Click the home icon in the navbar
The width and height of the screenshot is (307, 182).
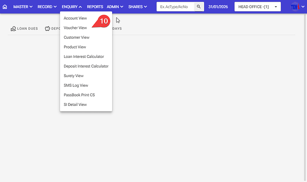(5, 7)
